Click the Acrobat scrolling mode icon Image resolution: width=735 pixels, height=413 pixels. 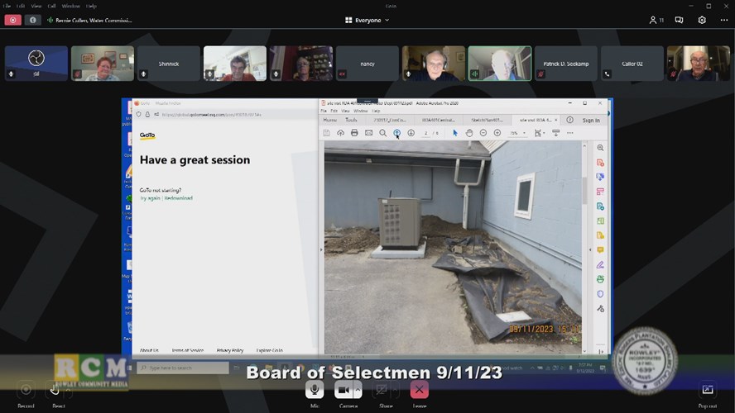coord(556,133)
